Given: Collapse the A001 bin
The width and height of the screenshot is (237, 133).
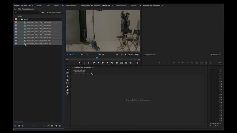Looking at the screenshot, I should tap(19, 20).
